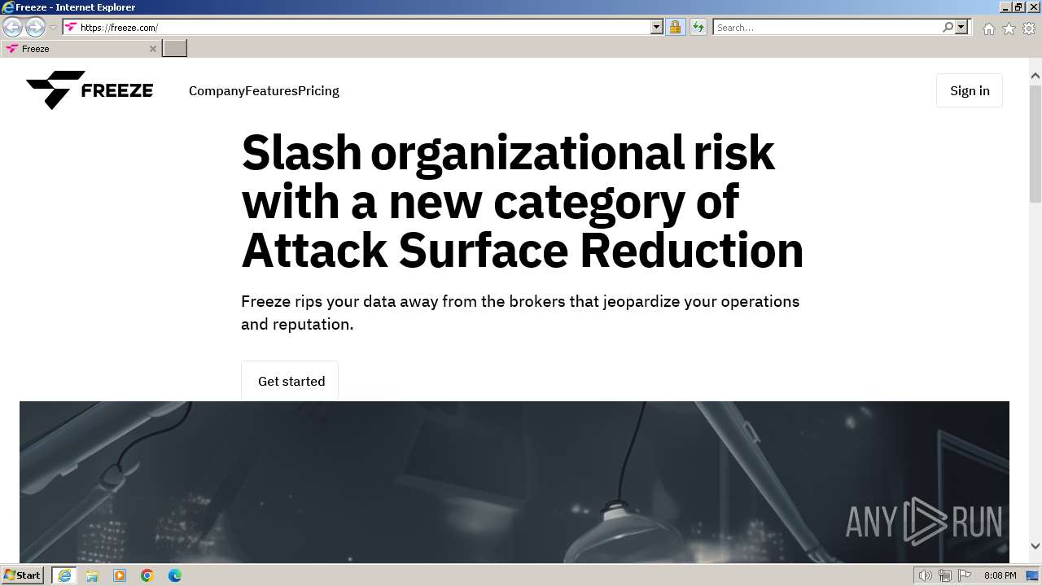
Task: Click the Get started button
Action: pos(290,381)
